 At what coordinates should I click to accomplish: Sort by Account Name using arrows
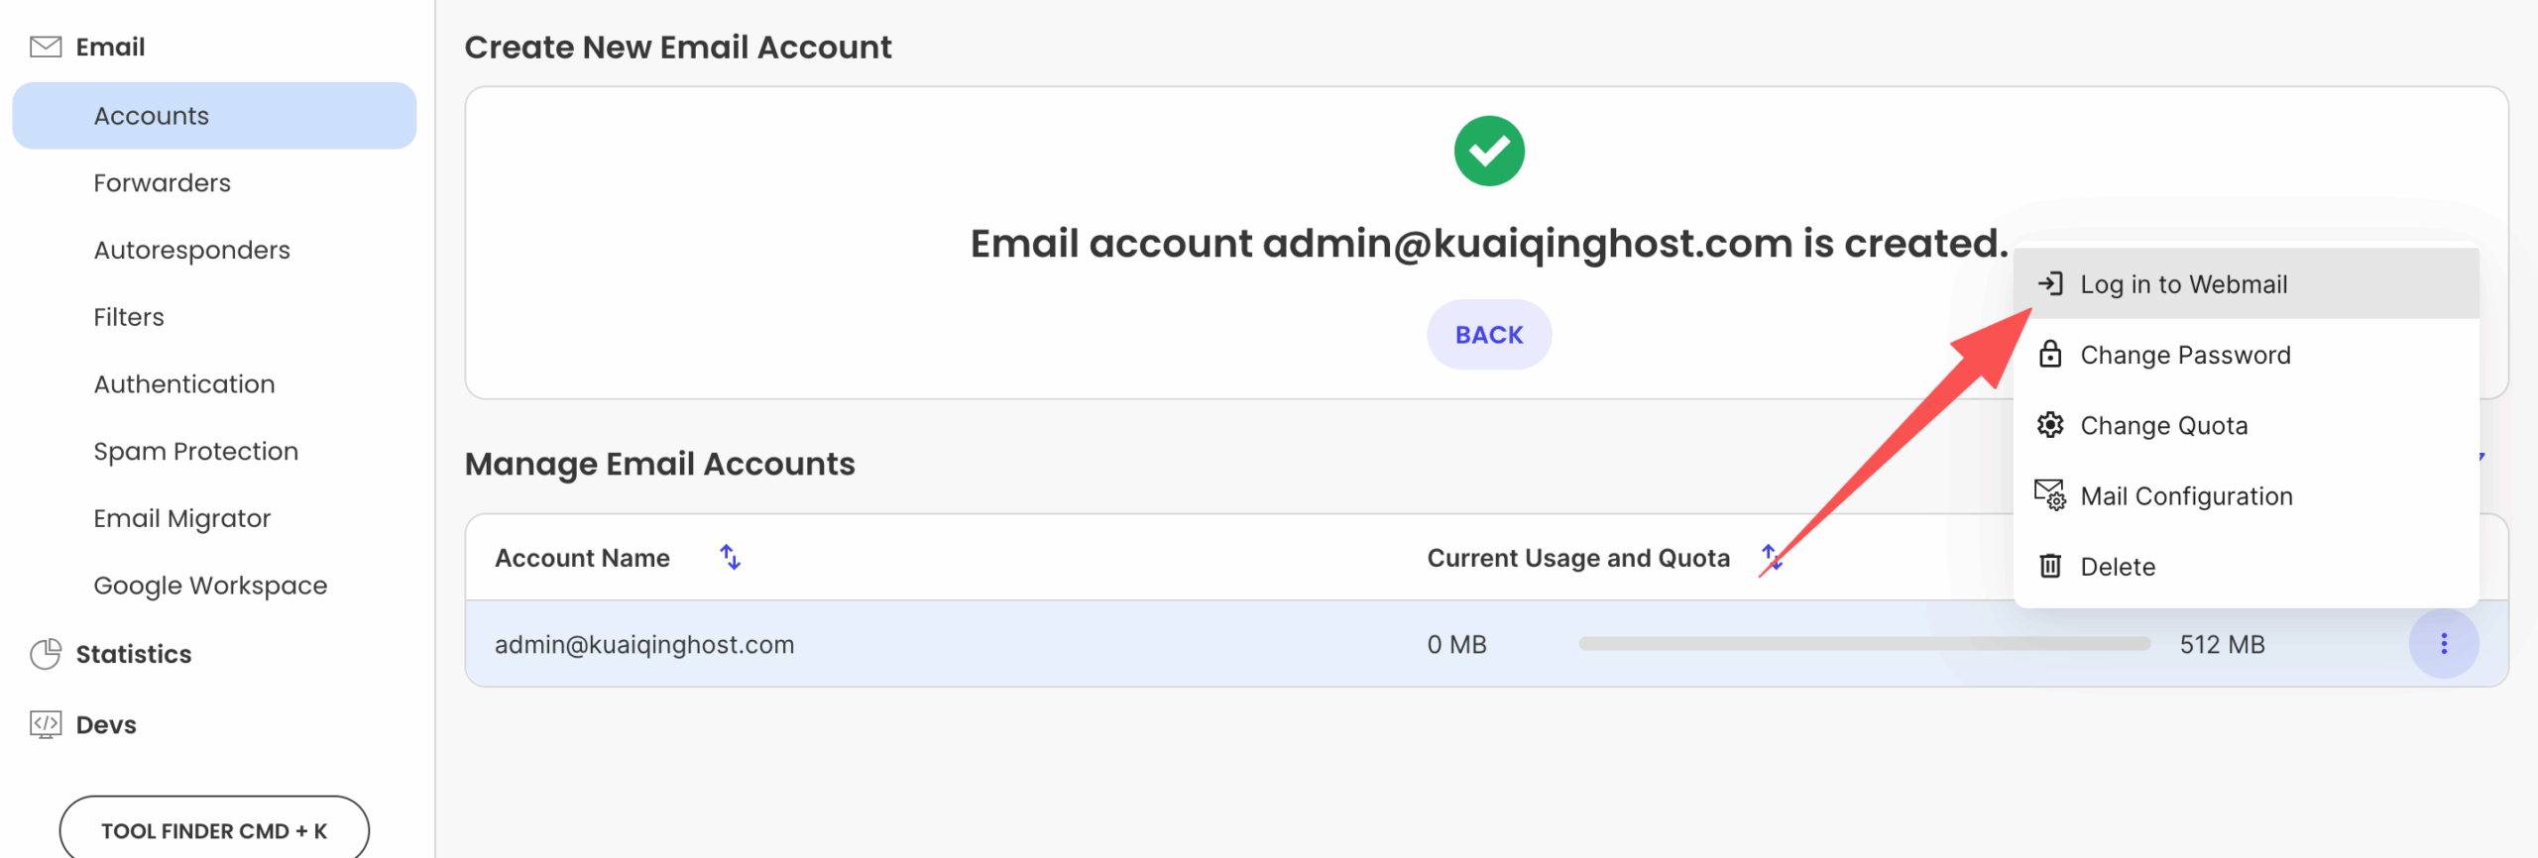coord(731,558)
